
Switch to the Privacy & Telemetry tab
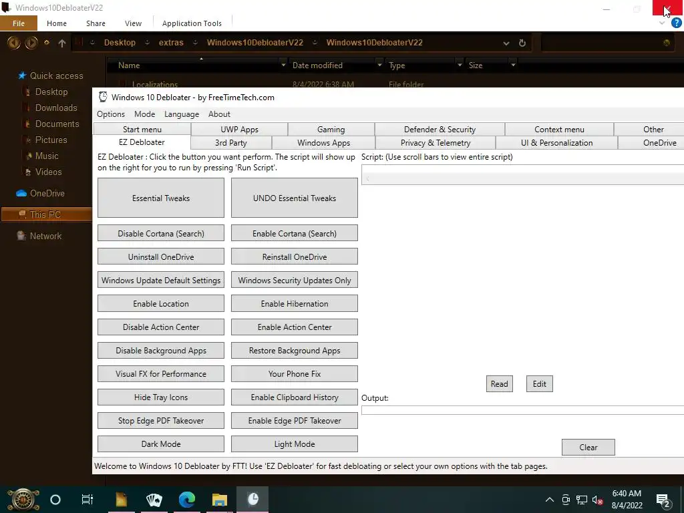click(x=436, y=143)
